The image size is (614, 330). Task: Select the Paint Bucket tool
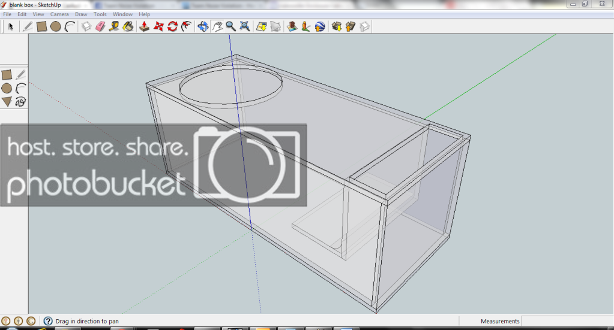[x=128, y=26]
